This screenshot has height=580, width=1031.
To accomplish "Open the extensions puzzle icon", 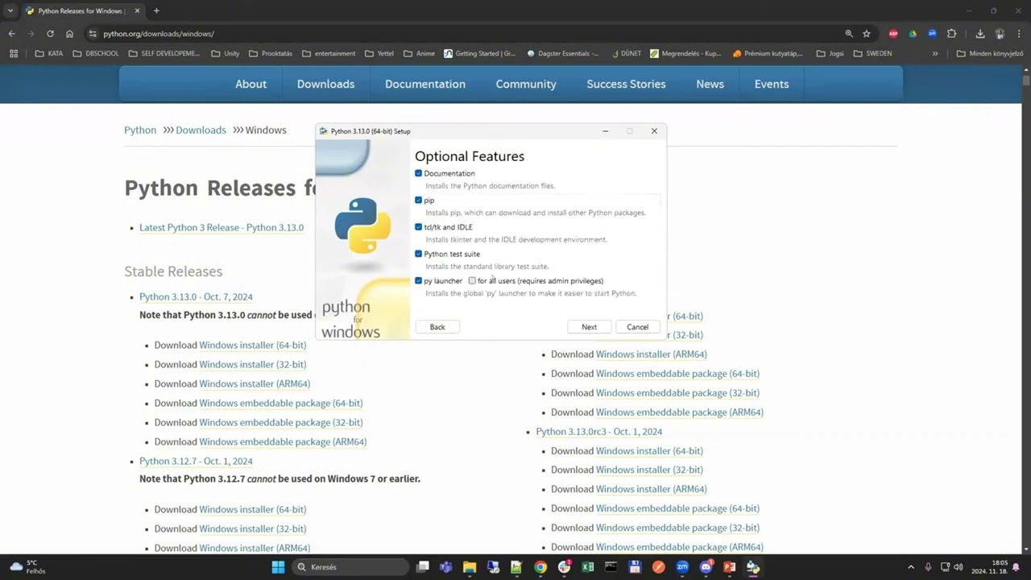I will [x=952, y=34].
